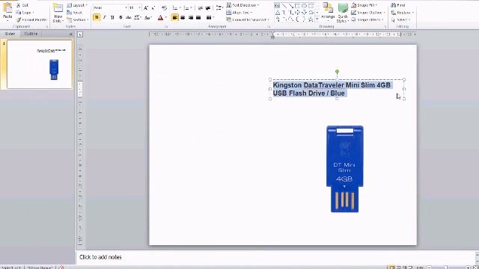
Task: Align text left
Action: tap(174, 18)
